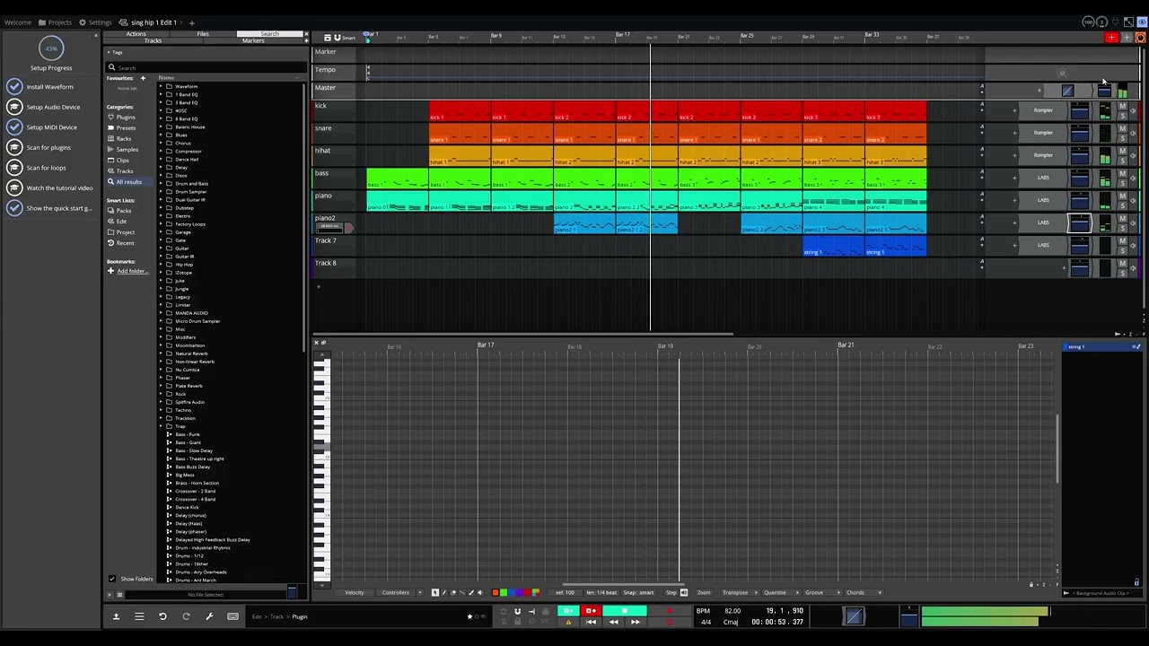Image resolution: width=1149 pixels, height=646 pixels.
Task: Expand the Compressor folder
Action: tap(162, 151)
